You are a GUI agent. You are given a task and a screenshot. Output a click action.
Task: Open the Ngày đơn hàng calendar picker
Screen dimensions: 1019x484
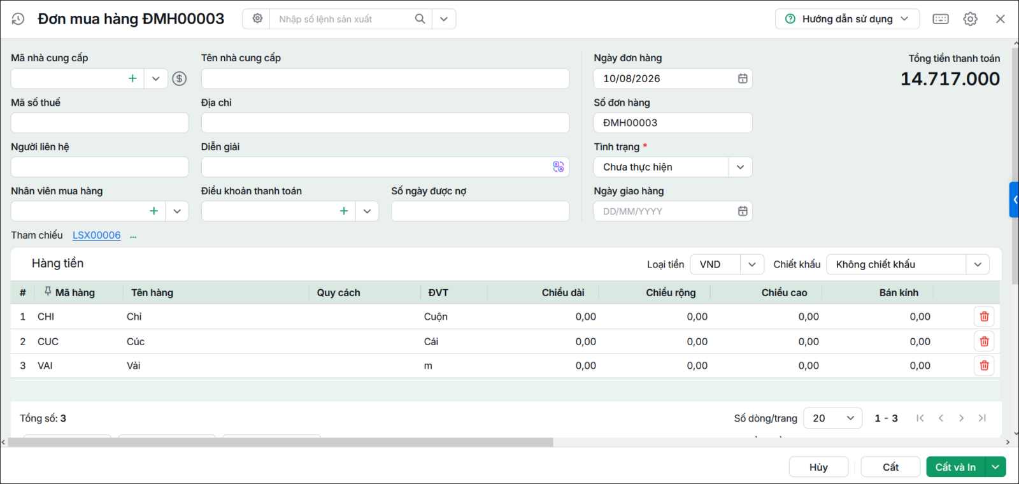743,78
